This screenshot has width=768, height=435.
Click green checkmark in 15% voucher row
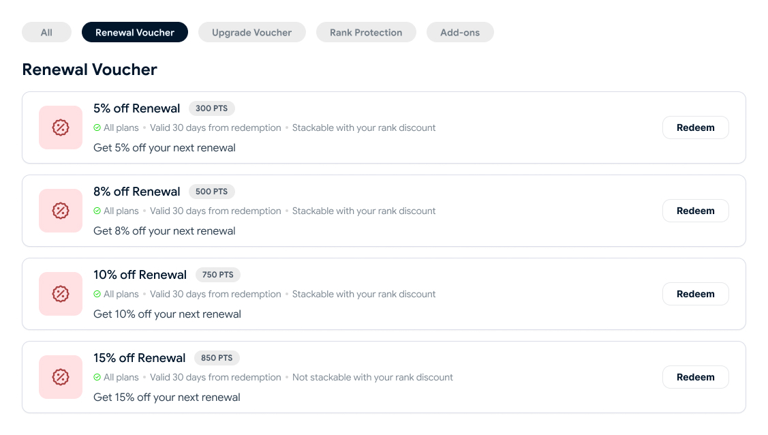click(97, 378)
